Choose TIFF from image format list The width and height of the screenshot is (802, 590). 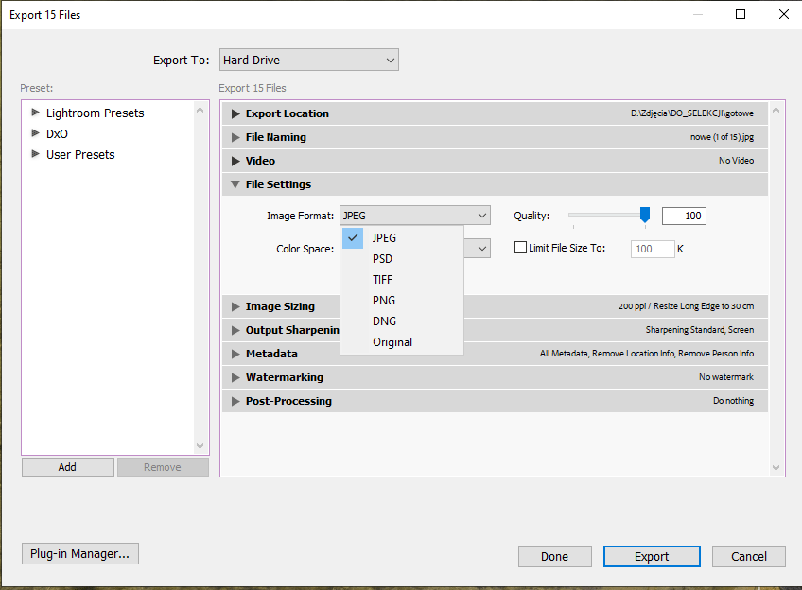pyautogui.click(x=382, y=279)
